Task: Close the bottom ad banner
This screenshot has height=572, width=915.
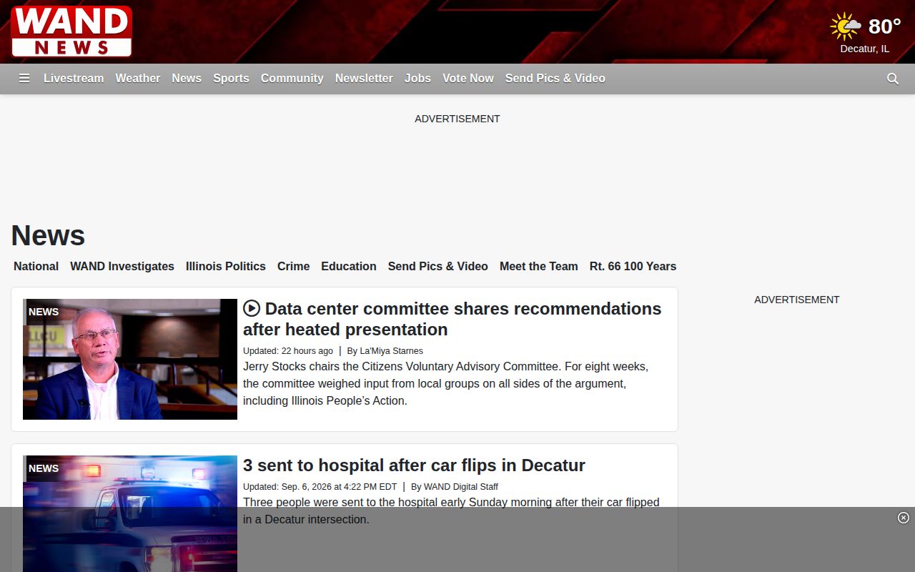Action: pyautogui.click(x=904, y=518)
